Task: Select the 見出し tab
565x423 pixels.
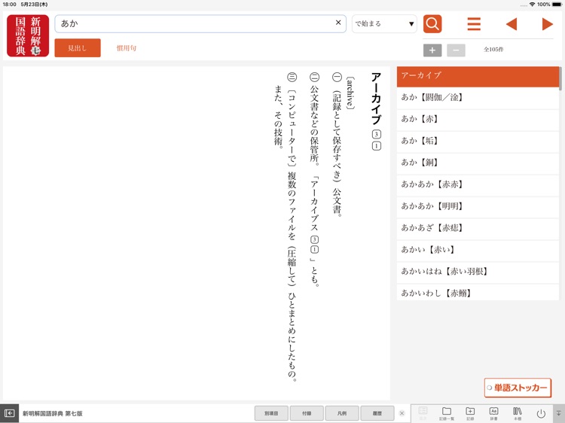Action: [78, 48]
